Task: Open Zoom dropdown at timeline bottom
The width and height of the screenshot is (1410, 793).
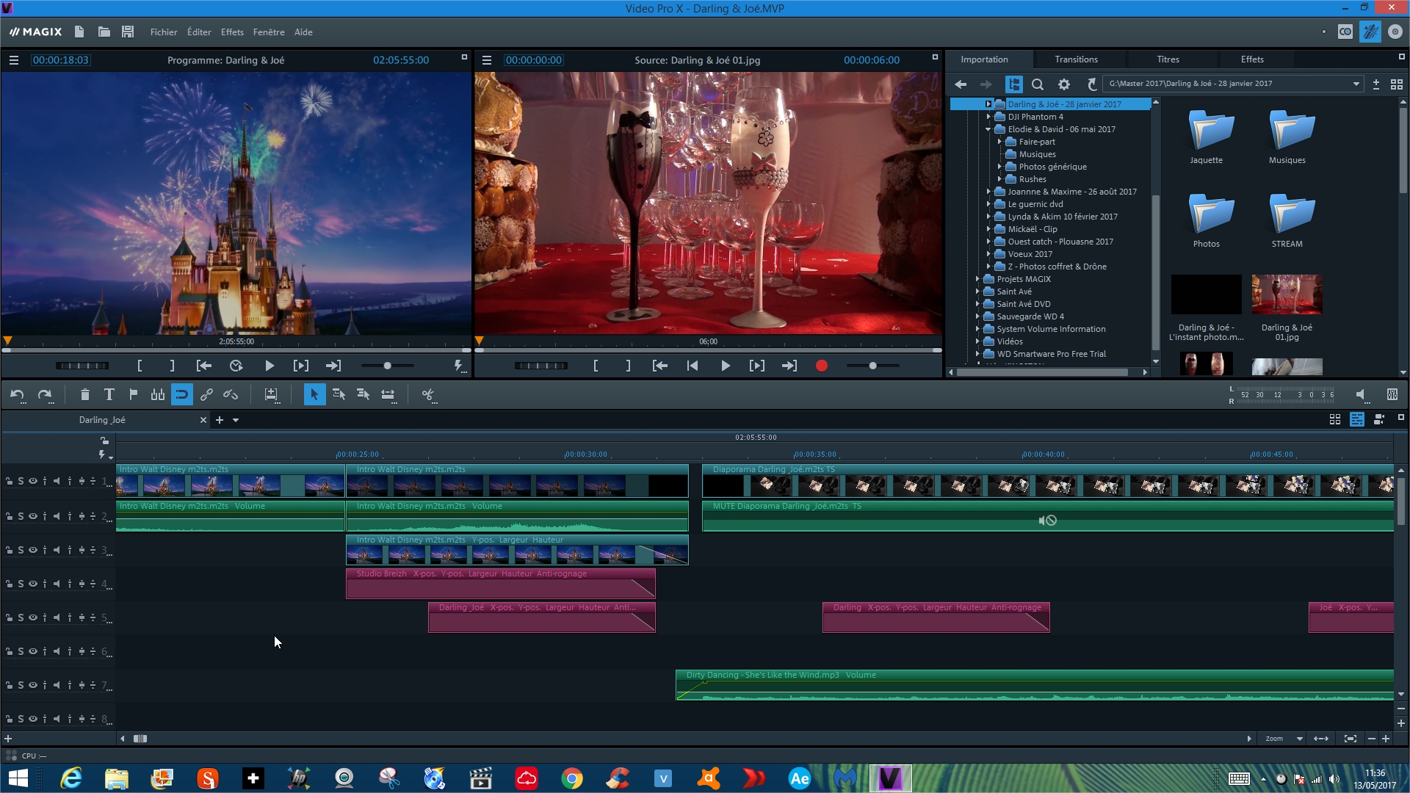Action: point(1299,739)
